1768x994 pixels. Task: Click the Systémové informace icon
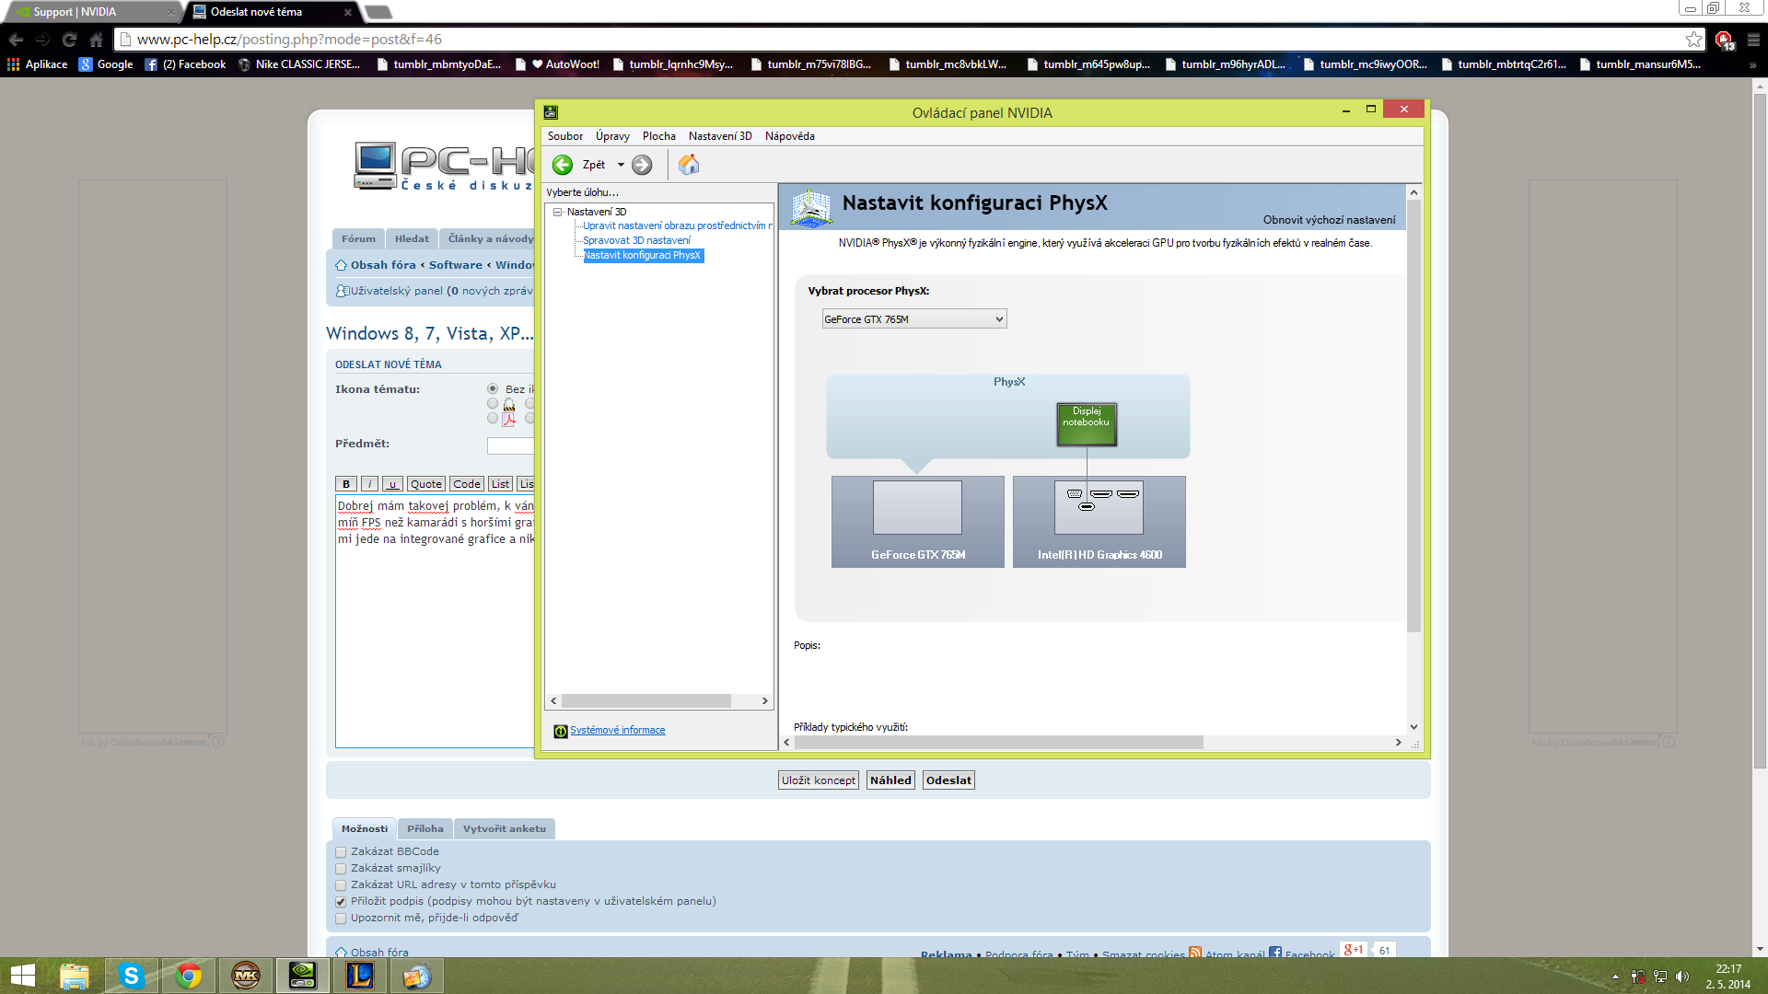tap(560, 731)
